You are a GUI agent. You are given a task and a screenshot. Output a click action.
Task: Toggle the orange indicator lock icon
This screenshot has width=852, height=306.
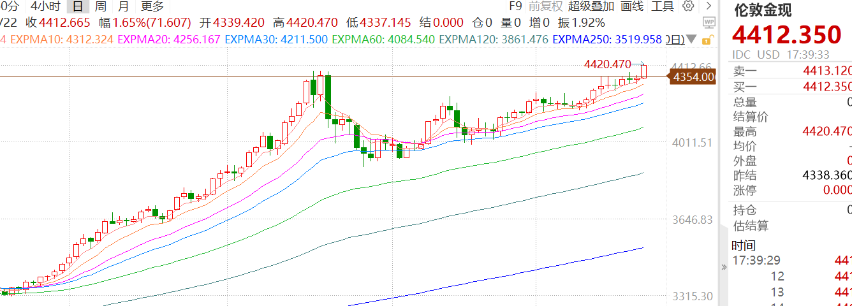click(707, 40)
